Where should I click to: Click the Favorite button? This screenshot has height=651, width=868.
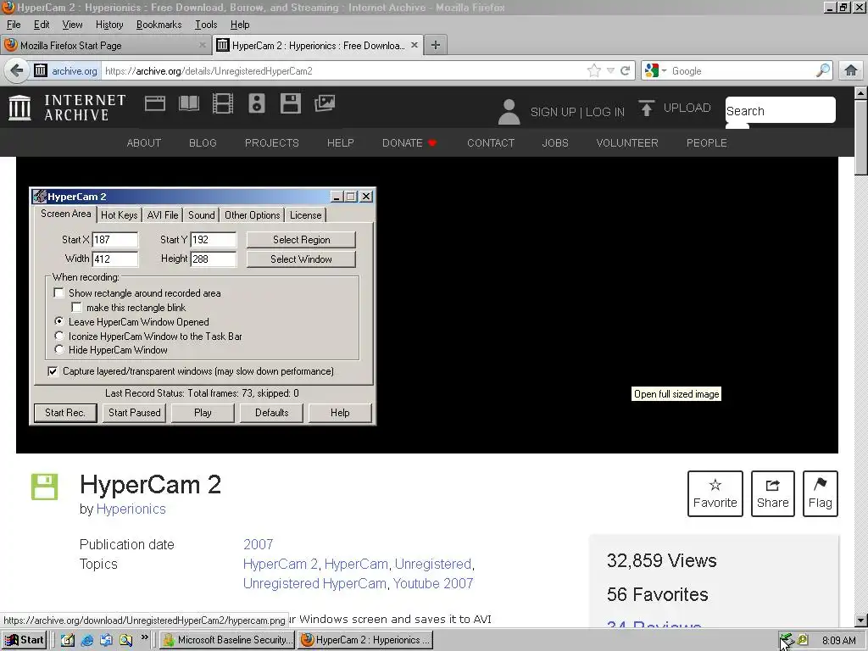point(715,493)
